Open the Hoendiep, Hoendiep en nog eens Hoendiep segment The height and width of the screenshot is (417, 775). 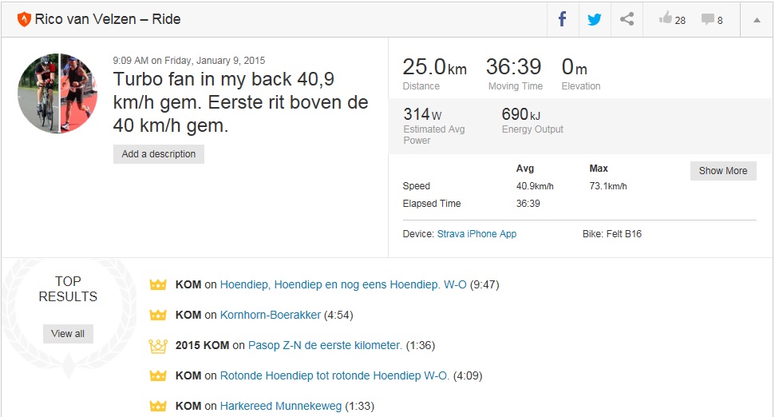coord(343,284)
